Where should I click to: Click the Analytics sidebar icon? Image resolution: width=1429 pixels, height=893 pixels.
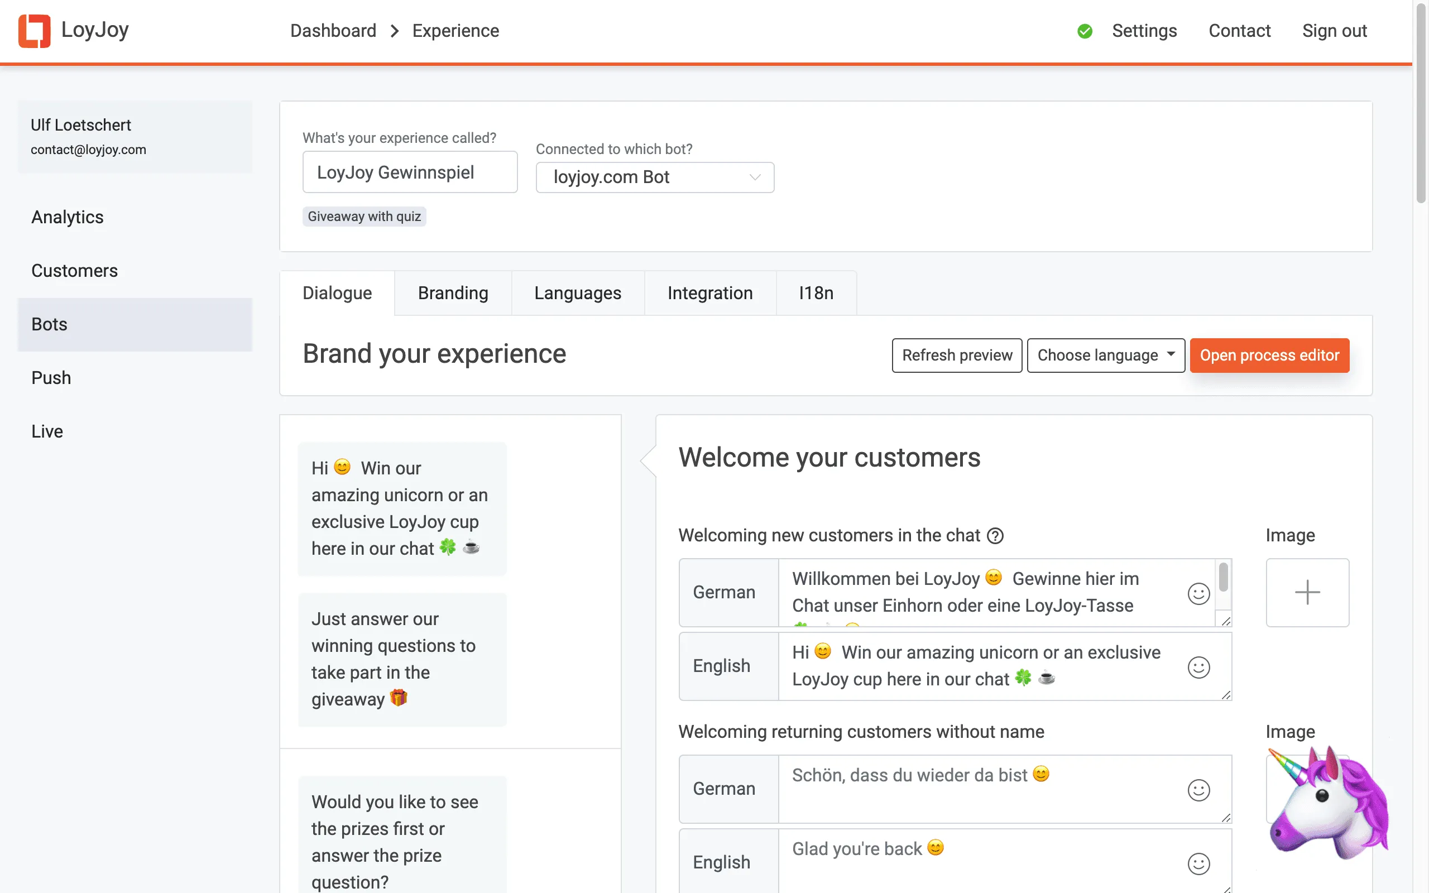pos(67,216)
